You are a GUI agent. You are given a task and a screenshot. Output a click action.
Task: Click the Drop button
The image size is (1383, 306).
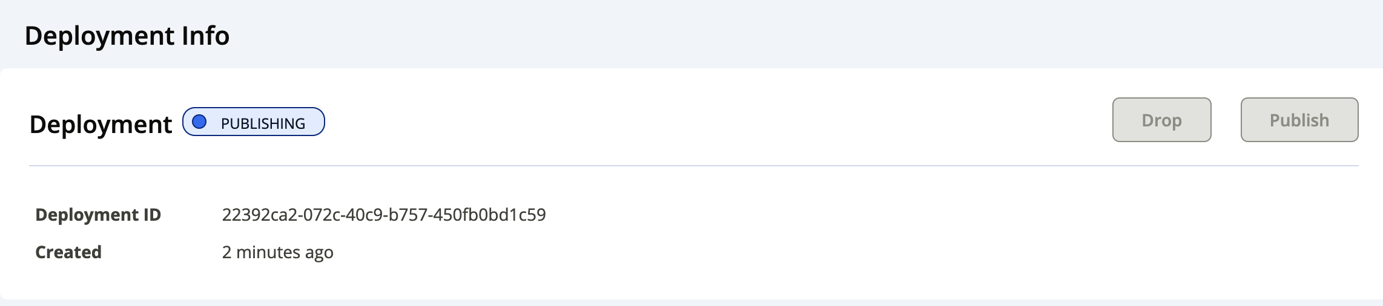click(x=1161, y=120)
